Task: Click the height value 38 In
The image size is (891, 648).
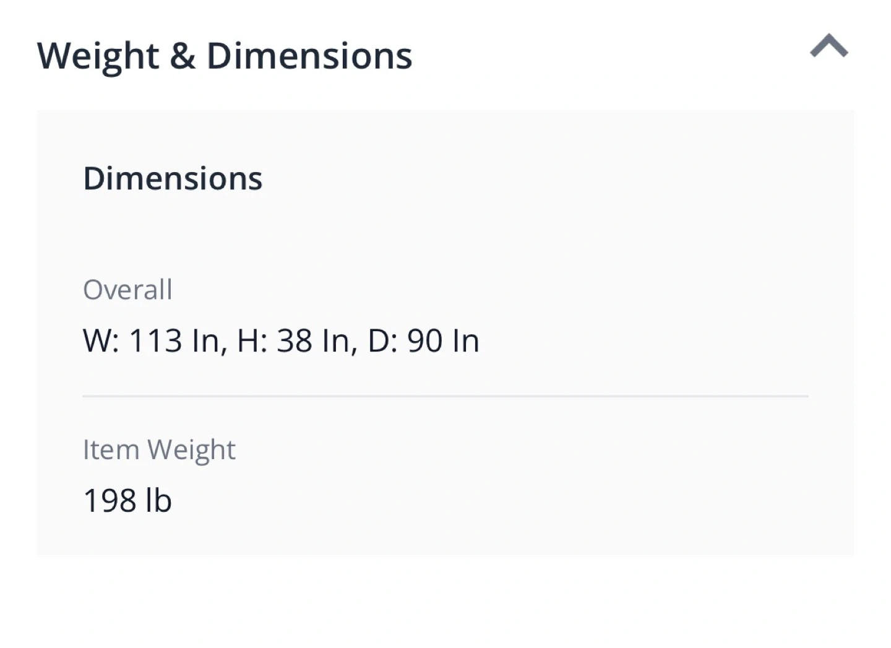Action: coord(312,341)
